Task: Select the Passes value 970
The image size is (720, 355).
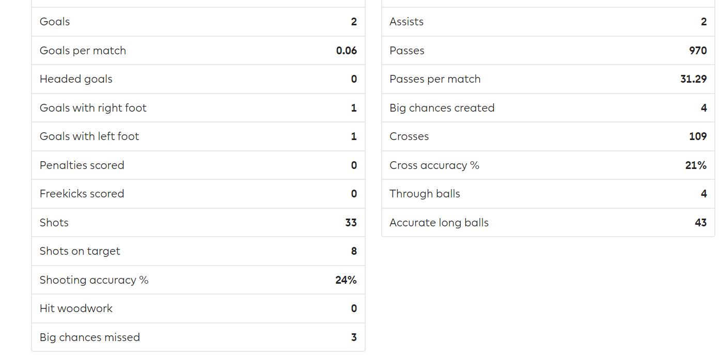Action: click(698, 51)
